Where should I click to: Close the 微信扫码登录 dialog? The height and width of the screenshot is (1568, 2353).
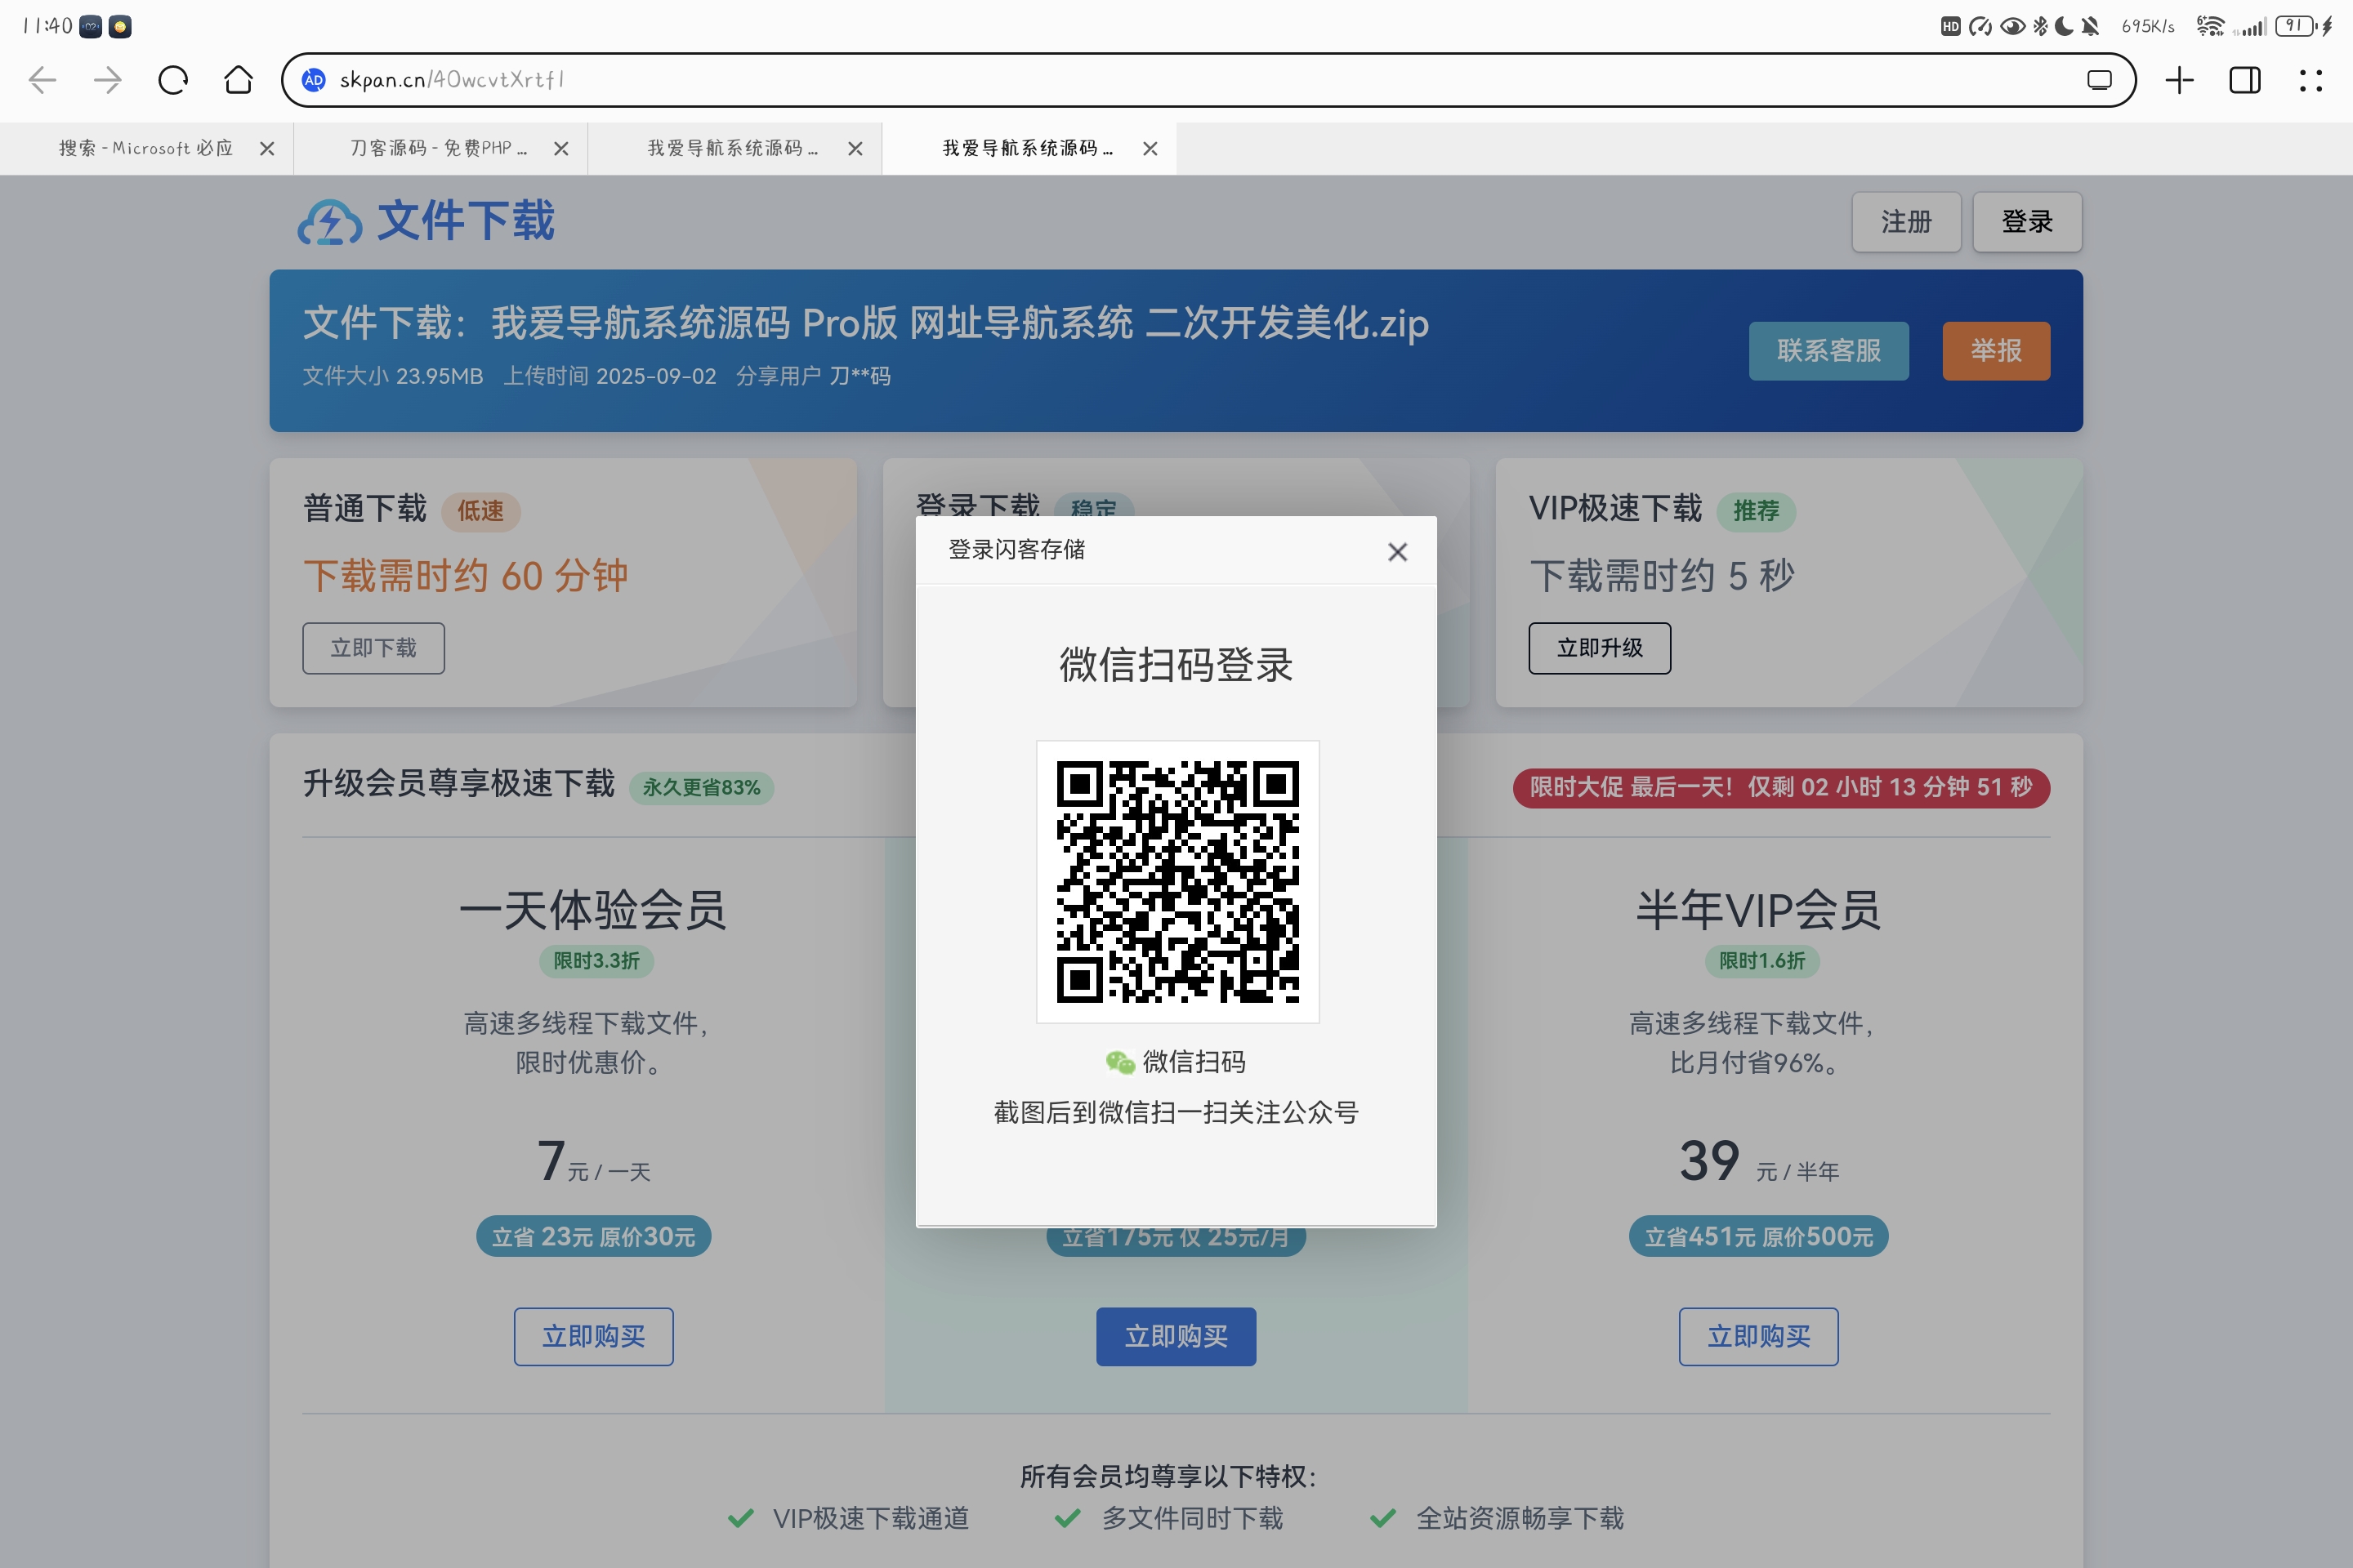click(x=1396, y=551)
